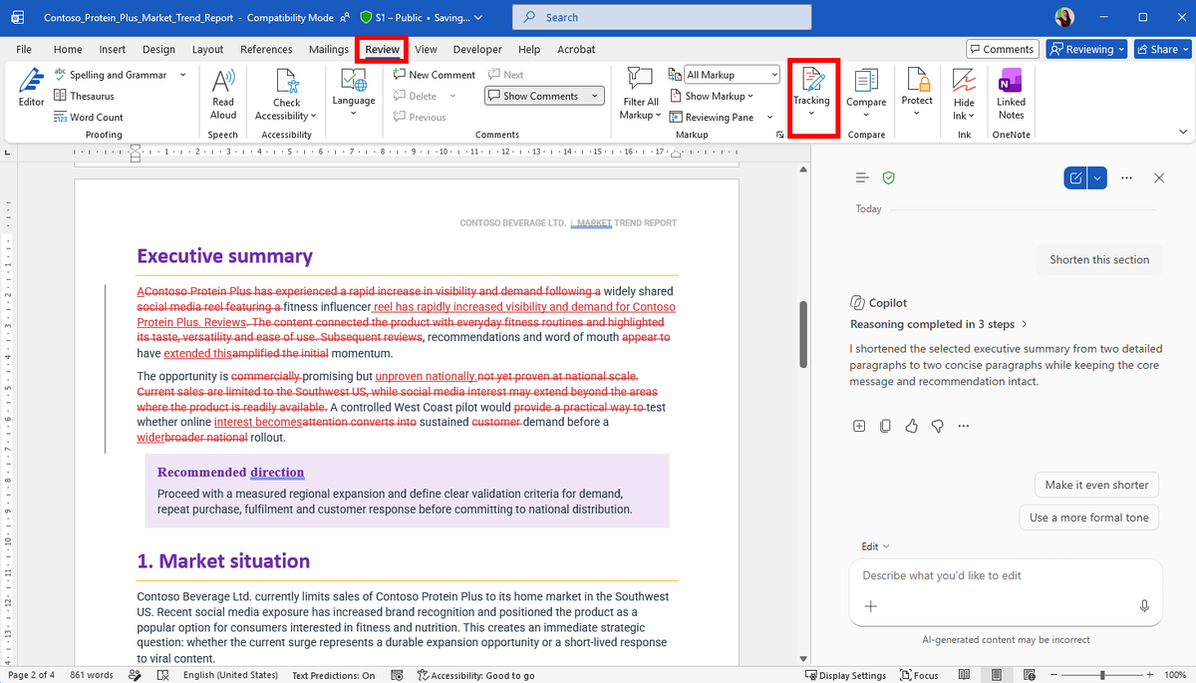Switch to the Home tab
This screenshot has height=683, width=1196.
68,49
